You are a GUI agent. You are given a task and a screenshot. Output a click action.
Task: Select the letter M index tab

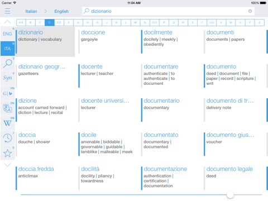click(x=135, y=22)
